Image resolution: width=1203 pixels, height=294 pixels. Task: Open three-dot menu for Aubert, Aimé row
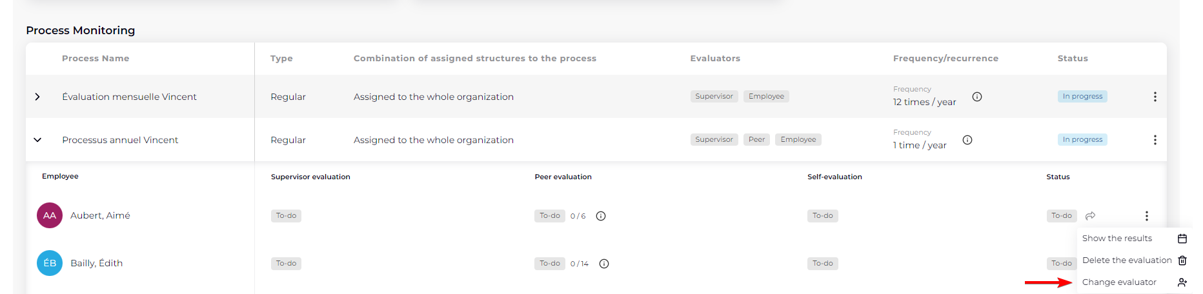tap(1146, 216)
